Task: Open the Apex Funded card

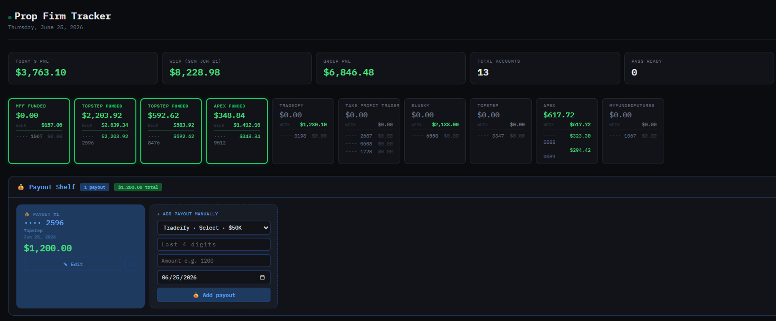Action: 237,131
